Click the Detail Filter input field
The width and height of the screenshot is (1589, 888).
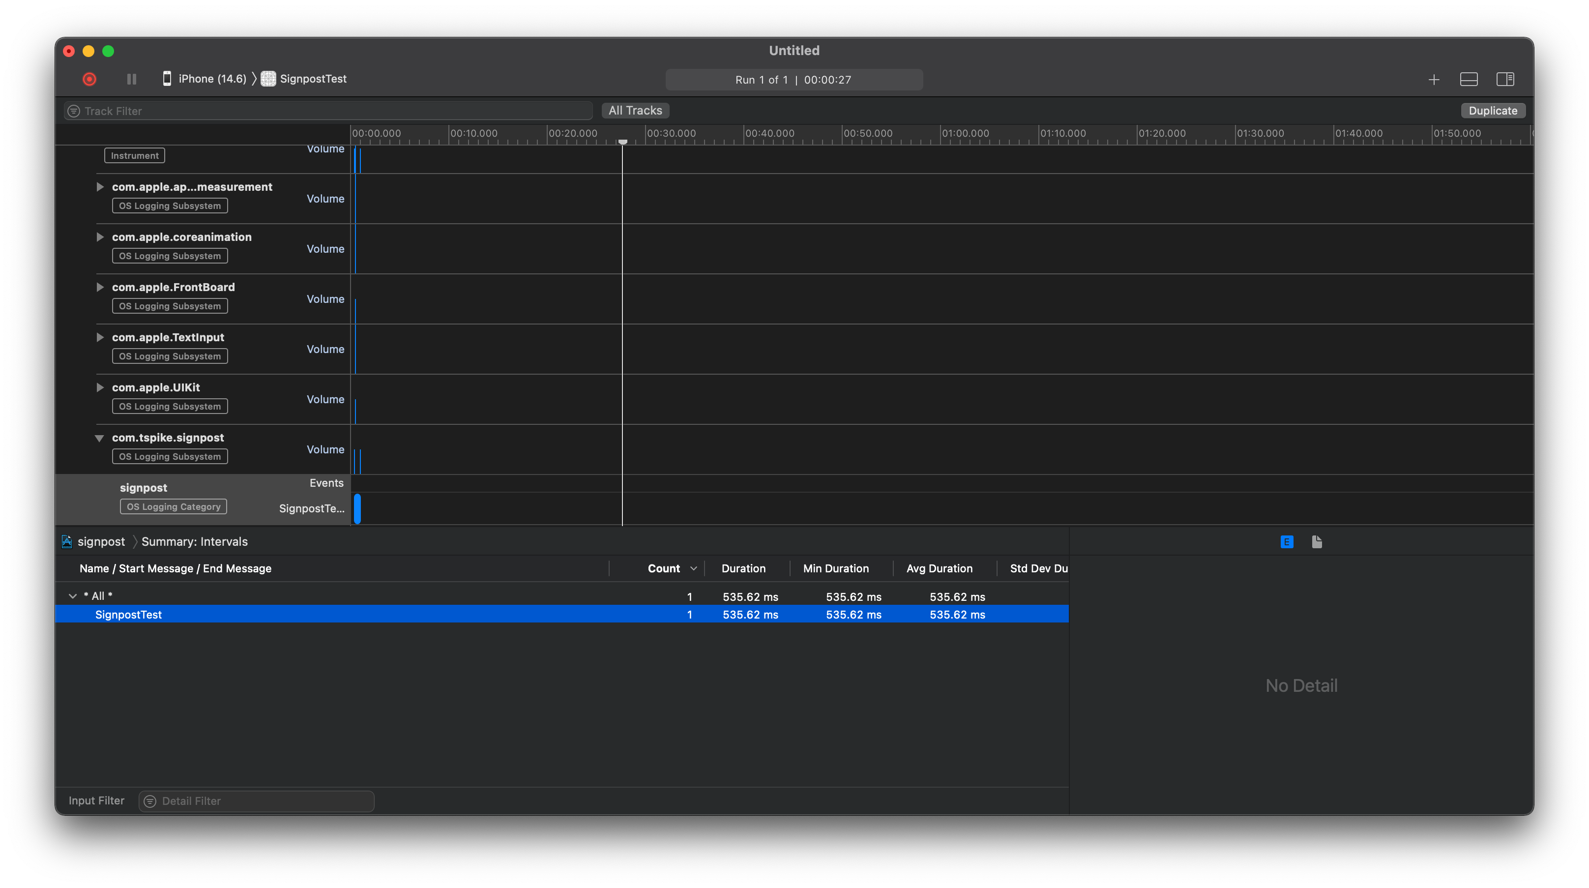point(262,801)
